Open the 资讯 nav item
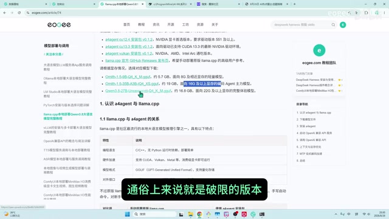 156,24
